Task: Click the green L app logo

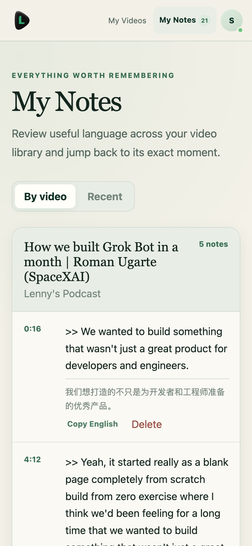Action: 22,20
